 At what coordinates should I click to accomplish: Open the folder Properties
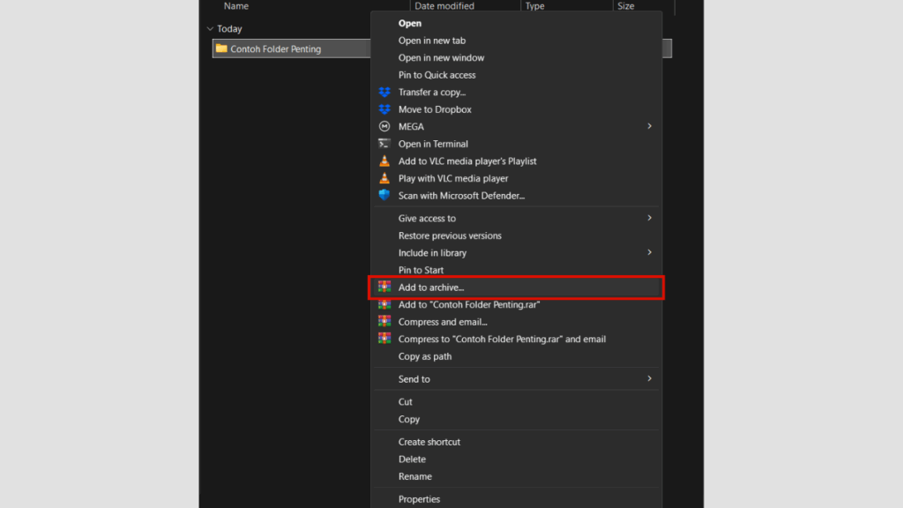tap(420, 498)
